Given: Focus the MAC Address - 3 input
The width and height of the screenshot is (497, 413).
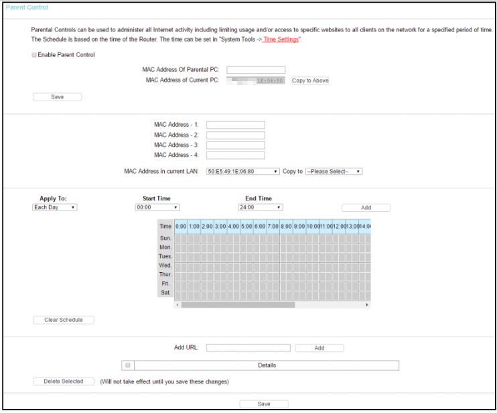Looking at the screenshot, I should tap(236, 145).
